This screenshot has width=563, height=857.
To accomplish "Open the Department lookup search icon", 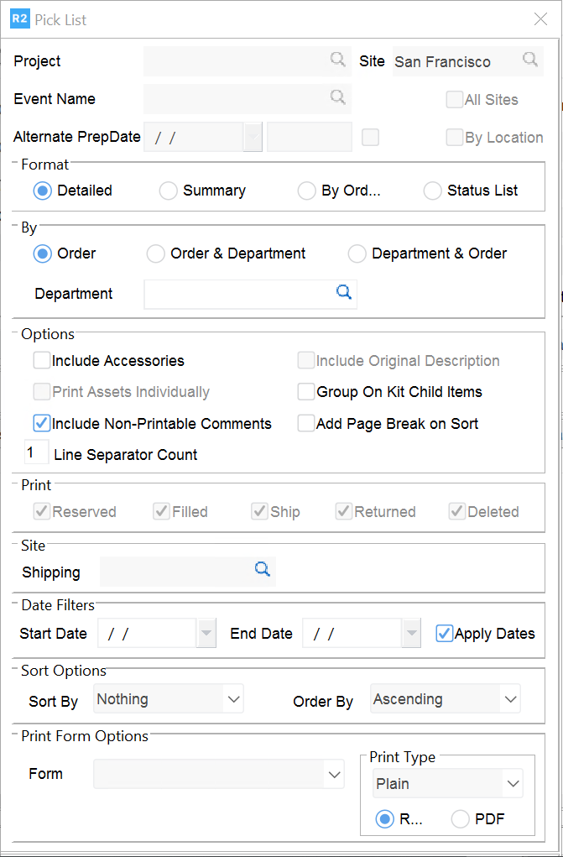I will pos(344,292).
